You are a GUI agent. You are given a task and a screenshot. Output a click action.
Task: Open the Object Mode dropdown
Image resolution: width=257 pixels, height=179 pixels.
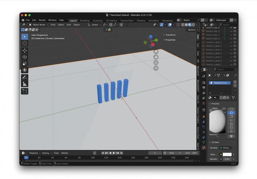click(39, 25)
